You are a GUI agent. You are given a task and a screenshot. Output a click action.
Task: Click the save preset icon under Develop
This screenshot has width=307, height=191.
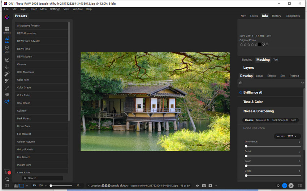241,83
